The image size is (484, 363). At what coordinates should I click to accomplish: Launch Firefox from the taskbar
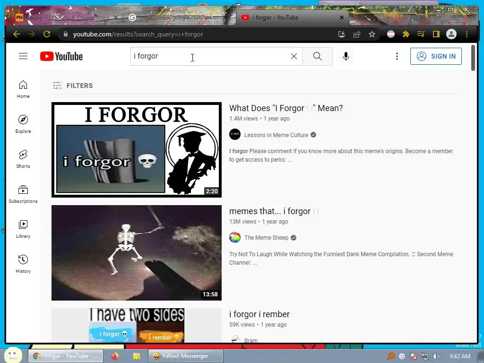[x=115, y=356]
